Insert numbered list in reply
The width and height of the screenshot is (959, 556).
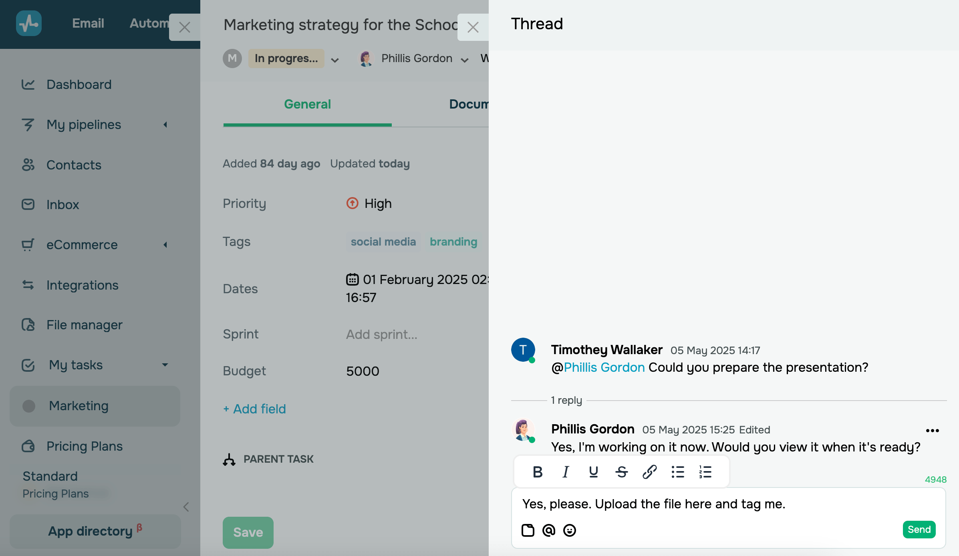coord(705,472)
